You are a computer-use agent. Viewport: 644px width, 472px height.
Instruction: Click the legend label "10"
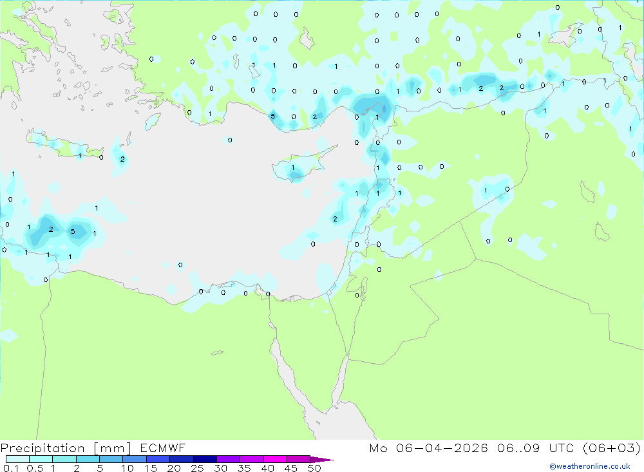(128, 468)
